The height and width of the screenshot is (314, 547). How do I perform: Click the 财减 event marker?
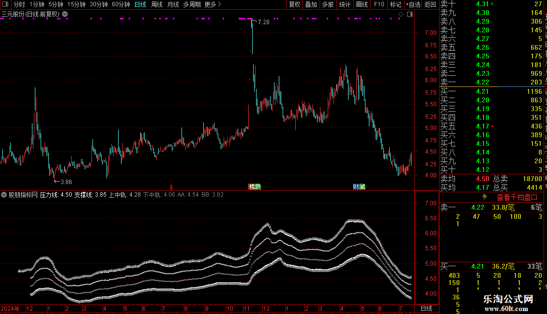click(359, 187)
